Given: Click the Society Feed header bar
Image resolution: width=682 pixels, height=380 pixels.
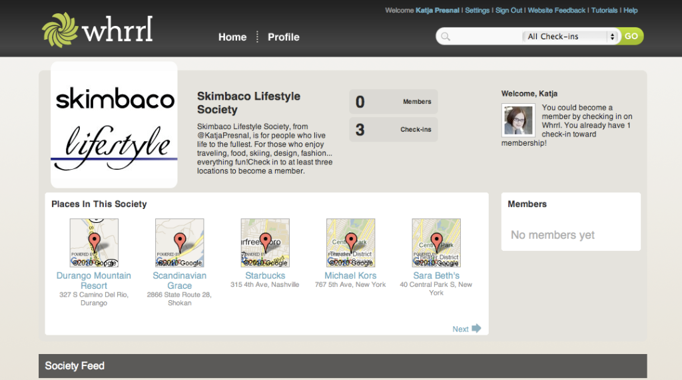Looking at the screenshot, I should (343, 365).
